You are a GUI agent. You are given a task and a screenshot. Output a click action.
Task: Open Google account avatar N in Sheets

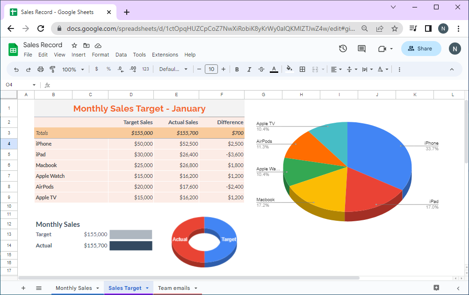point(455,49)
